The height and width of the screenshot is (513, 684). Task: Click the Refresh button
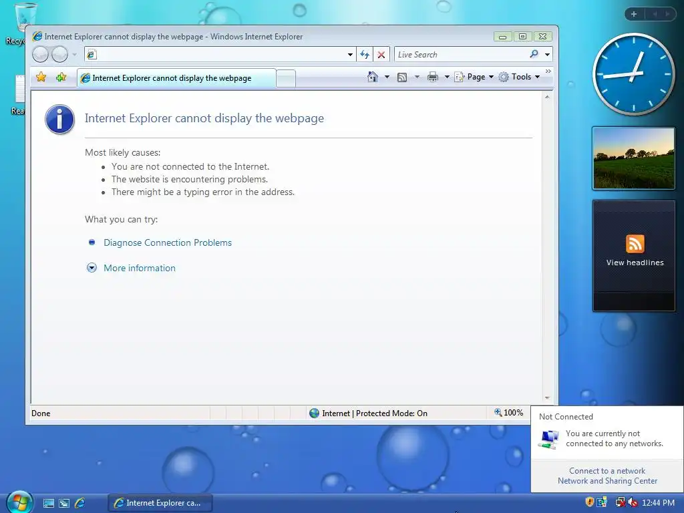365,55
